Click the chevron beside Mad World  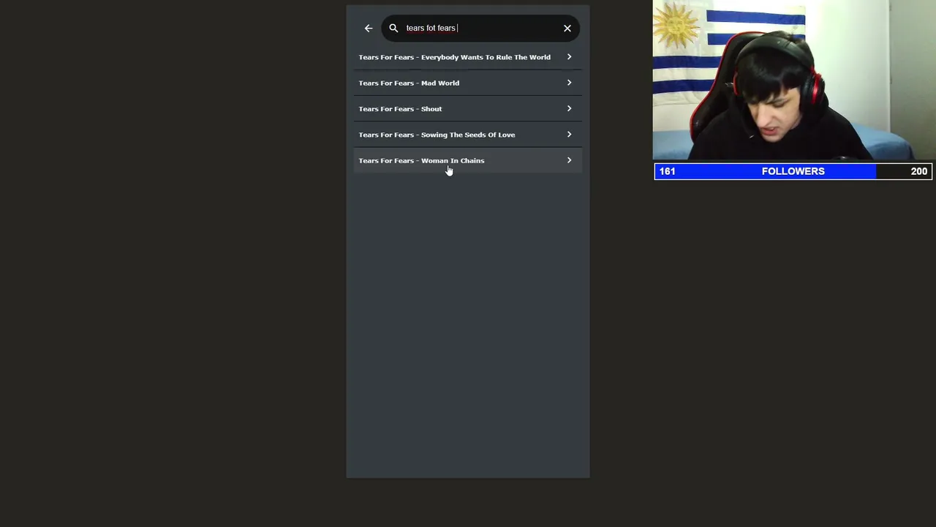pyautogui.click(x=569, y=83)
